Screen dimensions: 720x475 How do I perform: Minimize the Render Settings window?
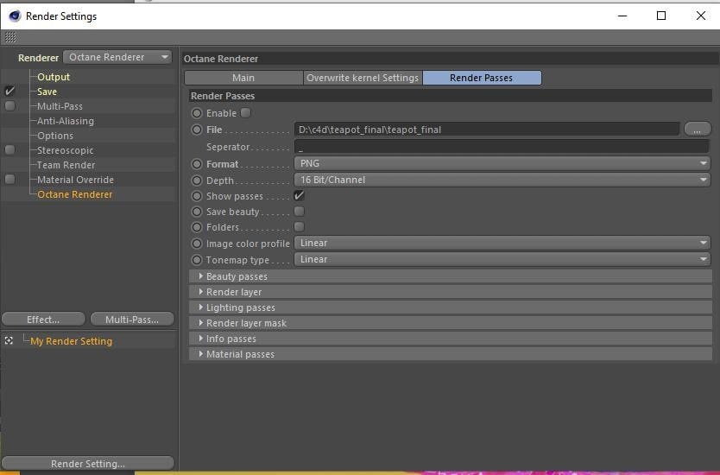(622, 16)
